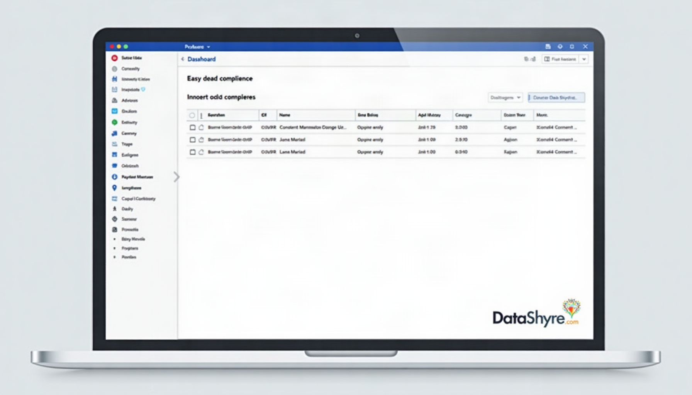The width and height of the screenshot is (692, 395).
Task: Open the bold Payment sidebar item
Action: (137, 177)
